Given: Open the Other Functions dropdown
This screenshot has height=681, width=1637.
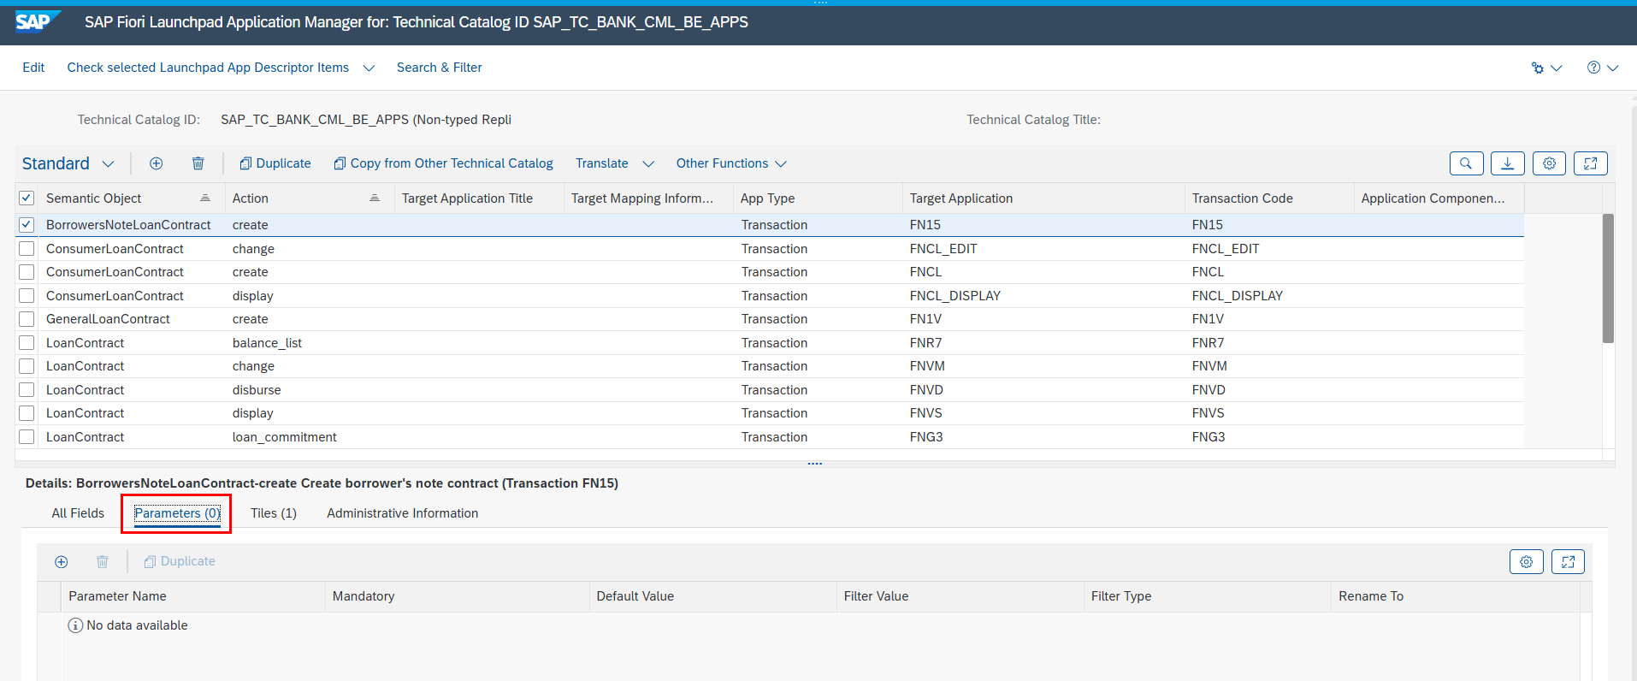Looking at the screenshot, I should (x=731, y=163).
